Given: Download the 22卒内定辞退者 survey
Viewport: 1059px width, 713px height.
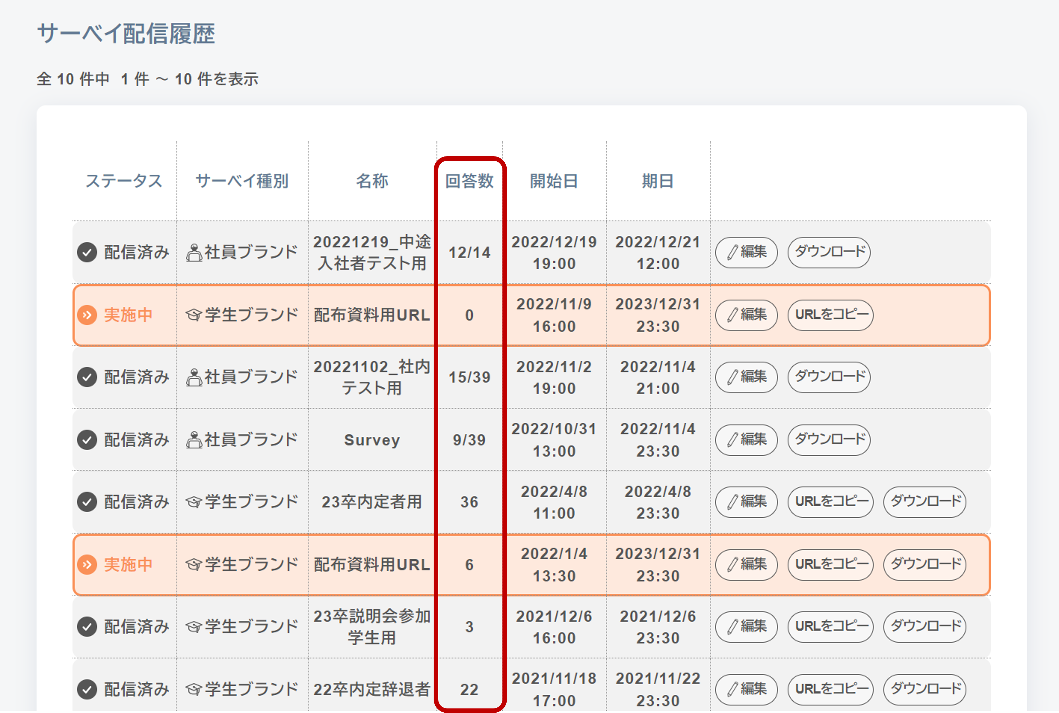Looking at the screenshot, I should coord(924,689).
